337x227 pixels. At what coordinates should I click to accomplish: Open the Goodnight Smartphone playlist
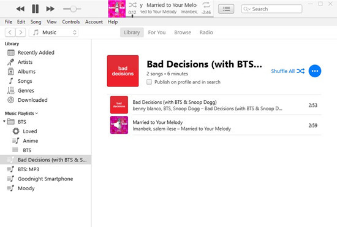(x=45, y=179)
